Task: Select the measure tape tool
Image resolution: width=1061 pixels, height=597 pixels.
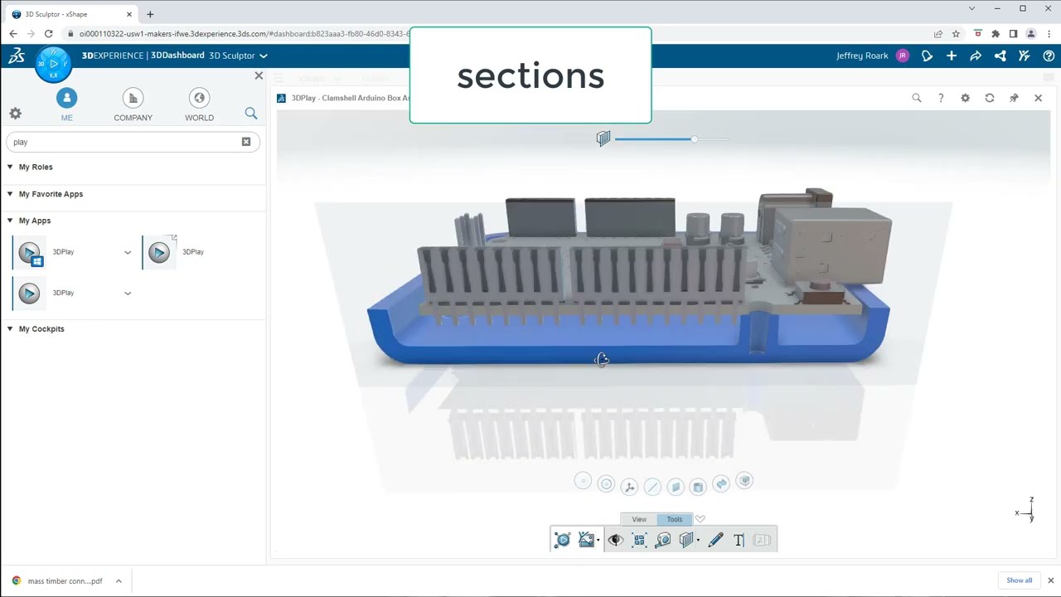Action: 663,540
